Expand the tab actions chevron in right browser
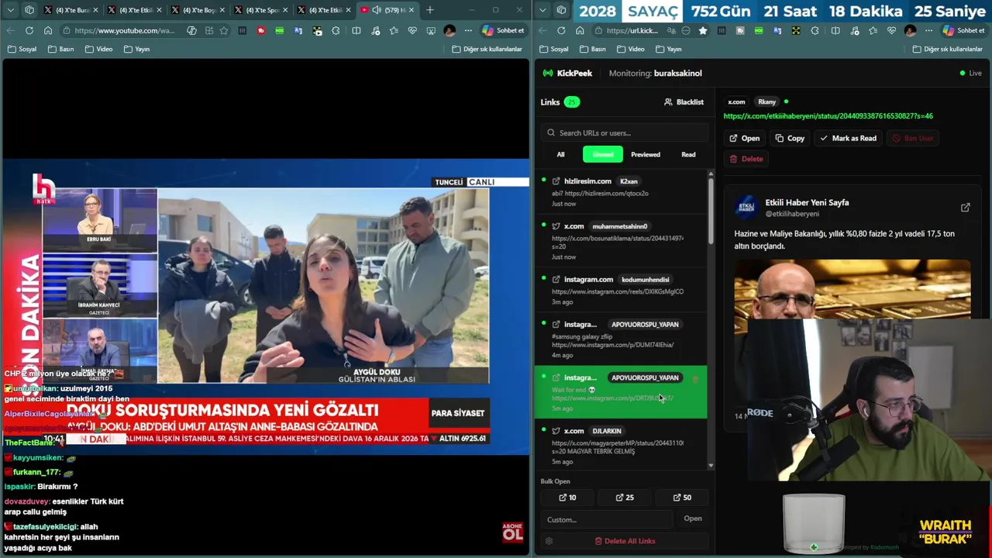This screenshot has width=992, height=558. 543,10
